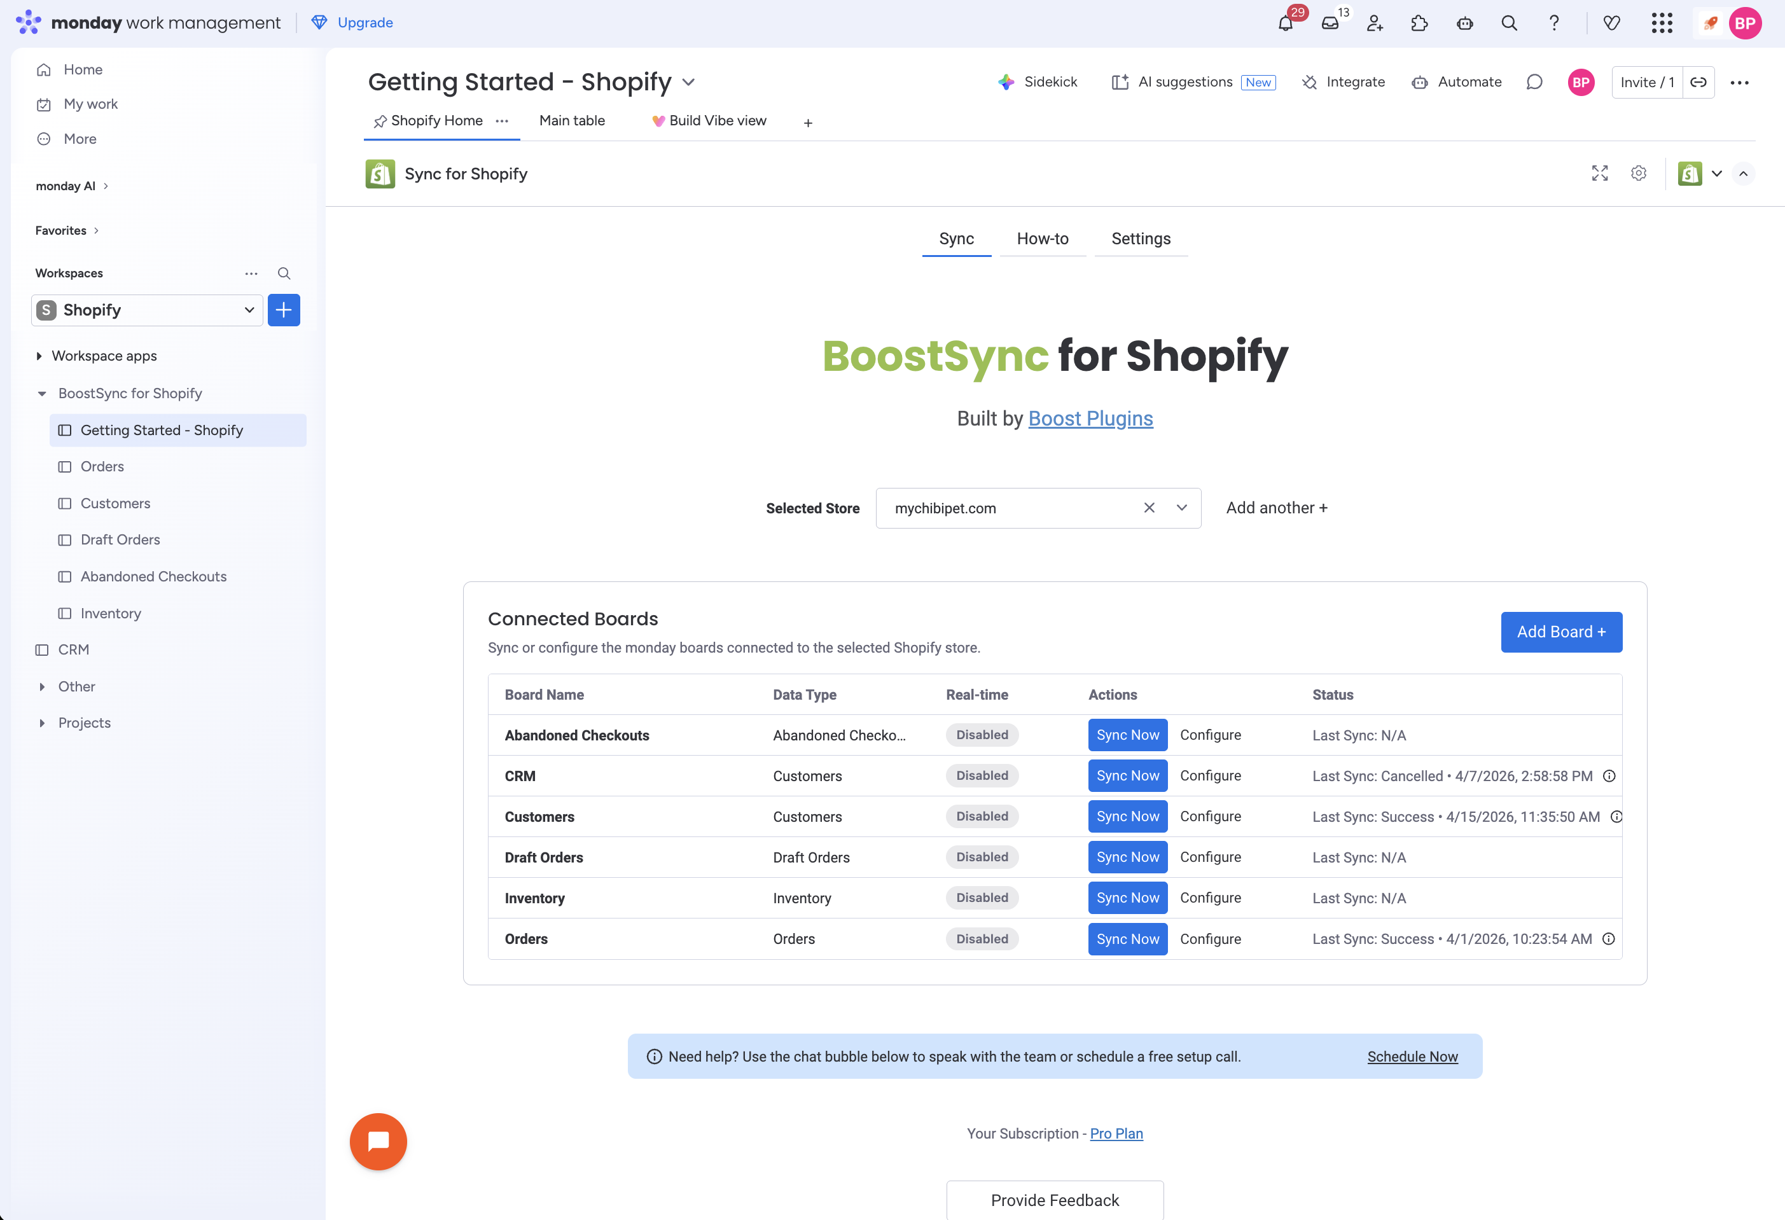
Task: Collapse BoostSync for Shopify folder
Action: coord(41,394)
